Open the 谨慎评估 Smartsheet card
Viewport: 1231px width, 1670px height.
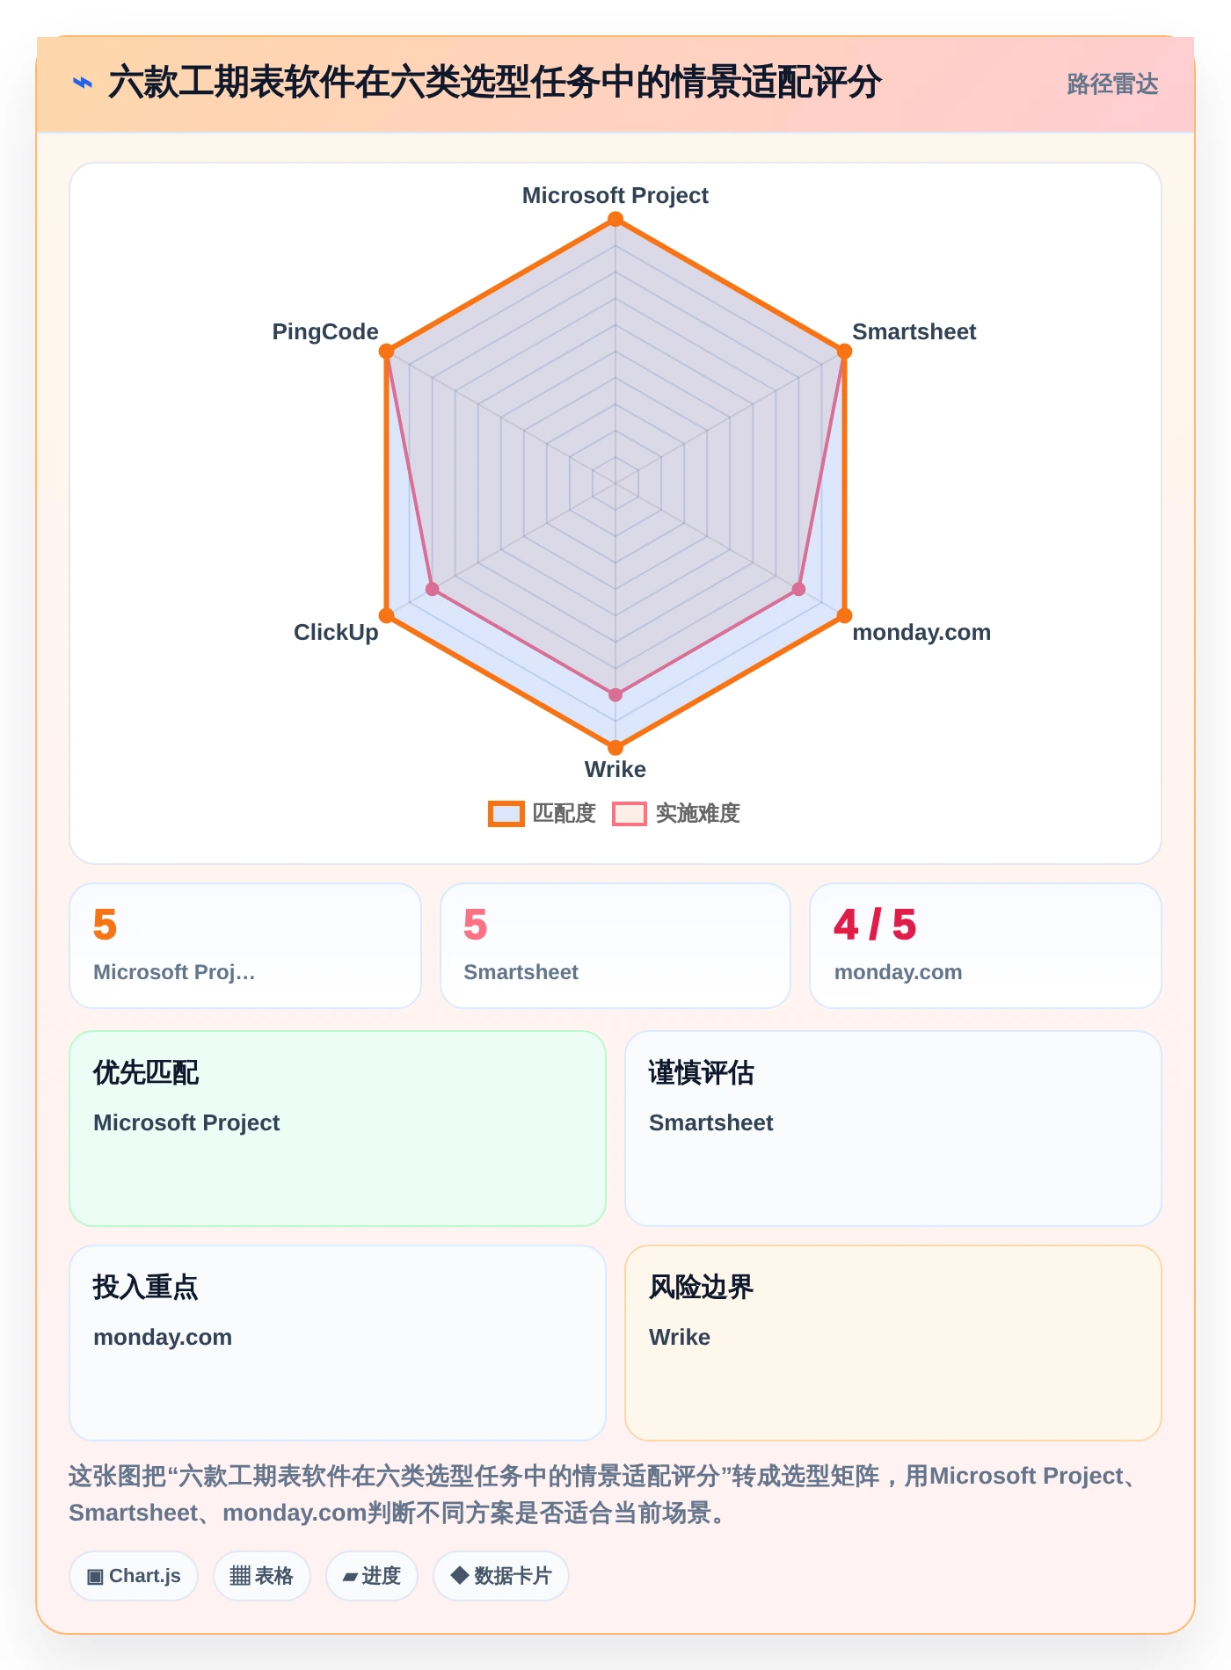pyautogui.click(x=893, y=1129)
